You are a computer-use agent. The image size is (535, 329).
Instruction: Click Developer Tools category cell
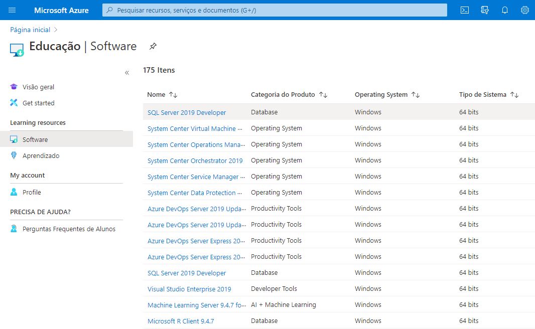274,289
